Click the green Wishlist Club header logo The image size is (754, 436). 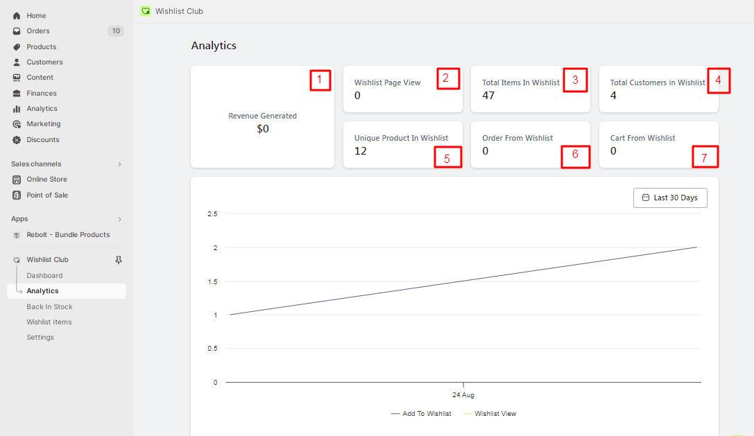(x=146, y=11)
